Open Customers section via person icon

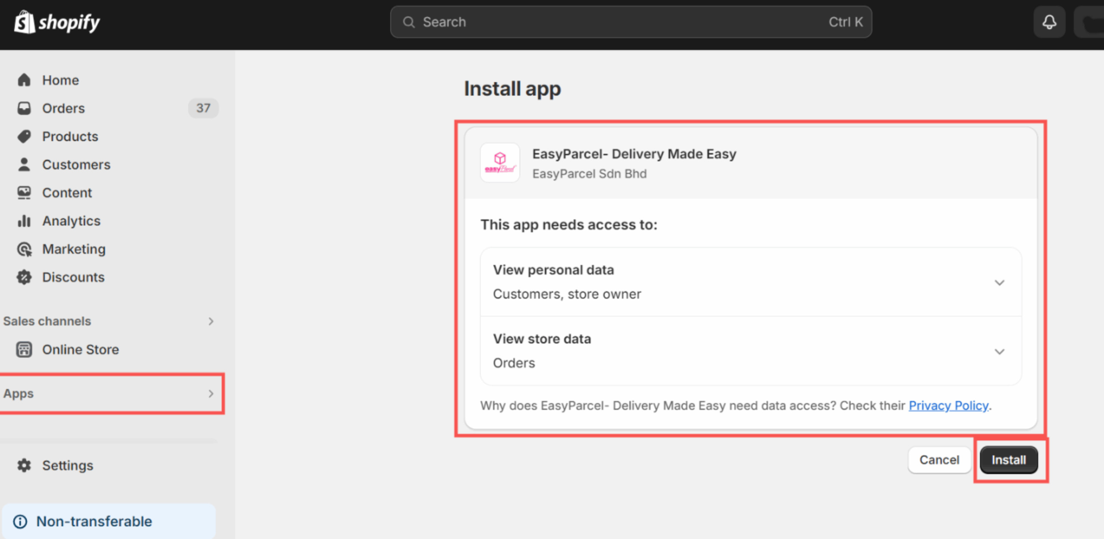[x=24, y=164]
